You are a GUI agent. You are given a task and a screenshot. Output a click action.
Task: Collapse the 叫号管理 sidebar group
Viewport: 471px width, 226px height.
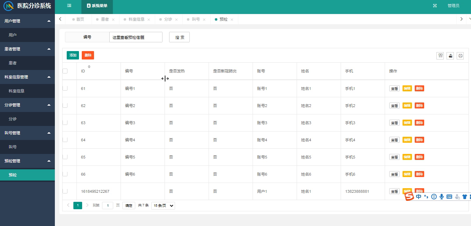click(x=27, y=133)
